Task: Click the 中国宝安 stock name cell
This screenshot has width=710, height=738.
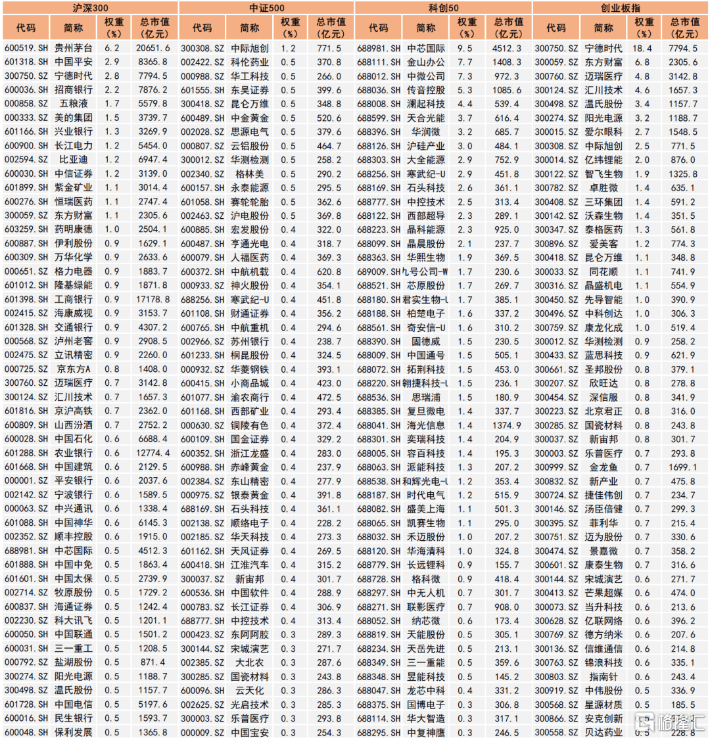Action: pyautogui.click(x=250, y=732)
